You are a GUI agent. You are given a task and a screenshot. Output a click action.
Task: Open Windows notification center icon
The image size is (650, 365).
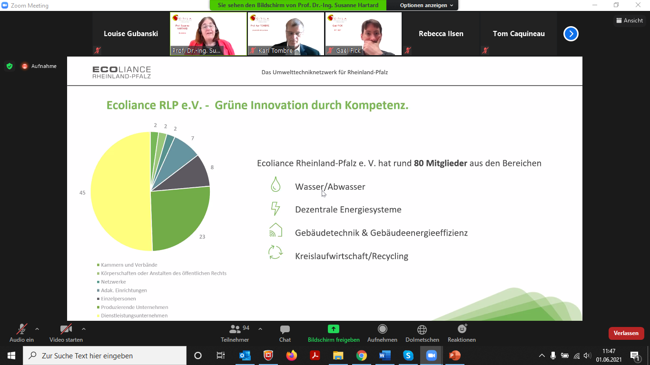635,355
